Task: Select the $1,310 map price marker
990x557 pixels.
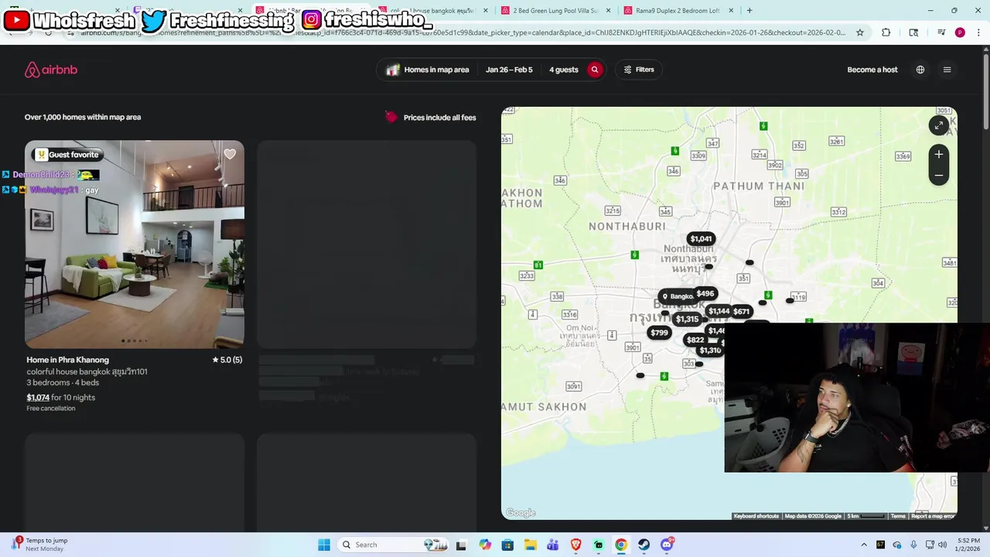Action: (710, 350)
